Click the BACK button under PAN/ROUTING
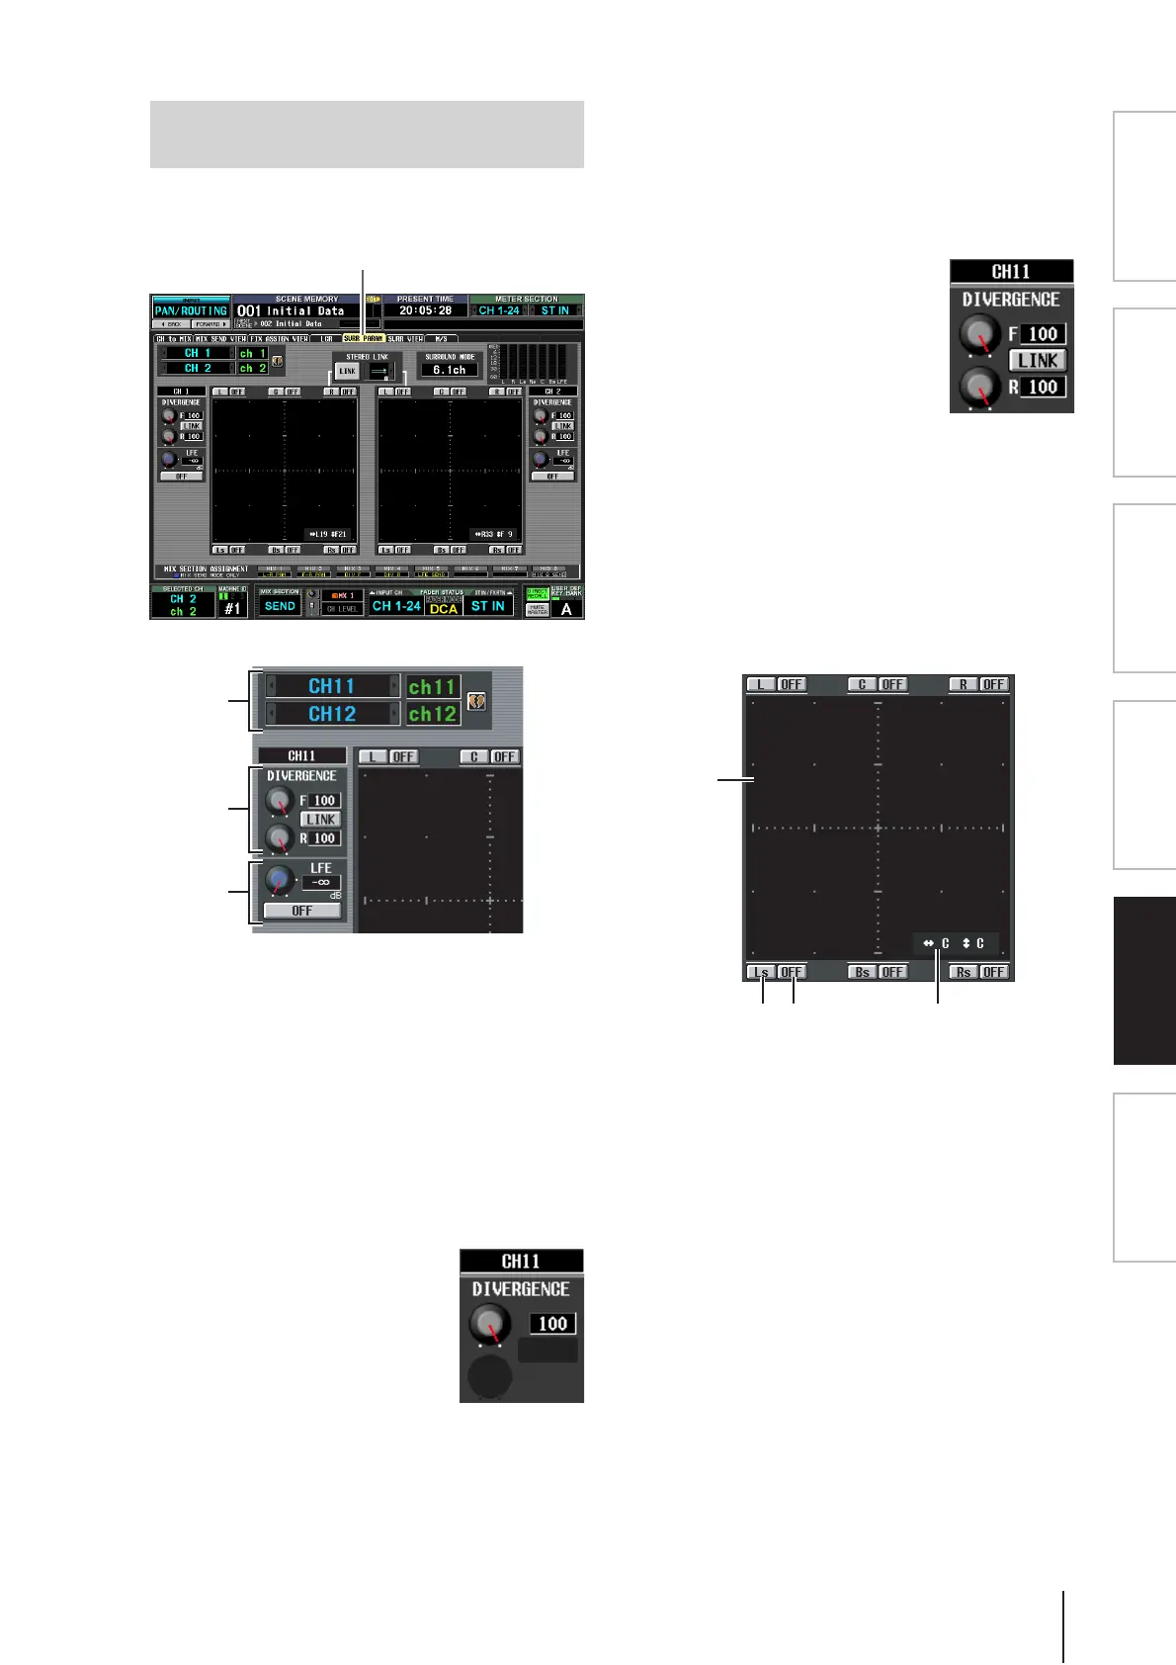 pos(171,324)
